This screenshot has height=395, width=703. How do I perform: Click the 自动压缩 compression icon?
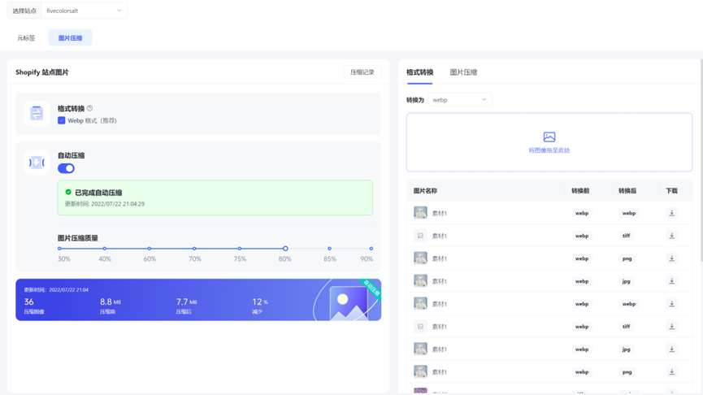pos(37,163)
